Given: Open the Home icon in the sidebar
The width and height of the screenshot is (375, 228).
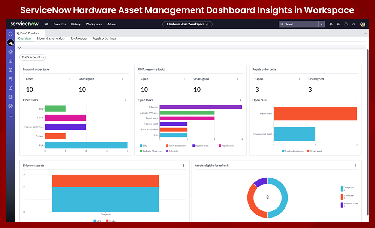Looking at the screenshot, I should (x=10, y=34).
